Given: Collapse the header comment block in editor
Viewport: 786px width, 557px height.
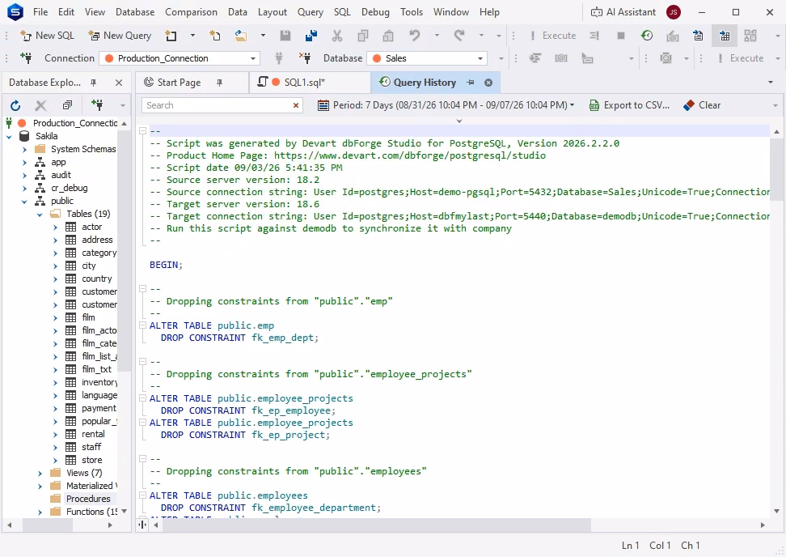Looking at the screenshot, I should (143, 131).
